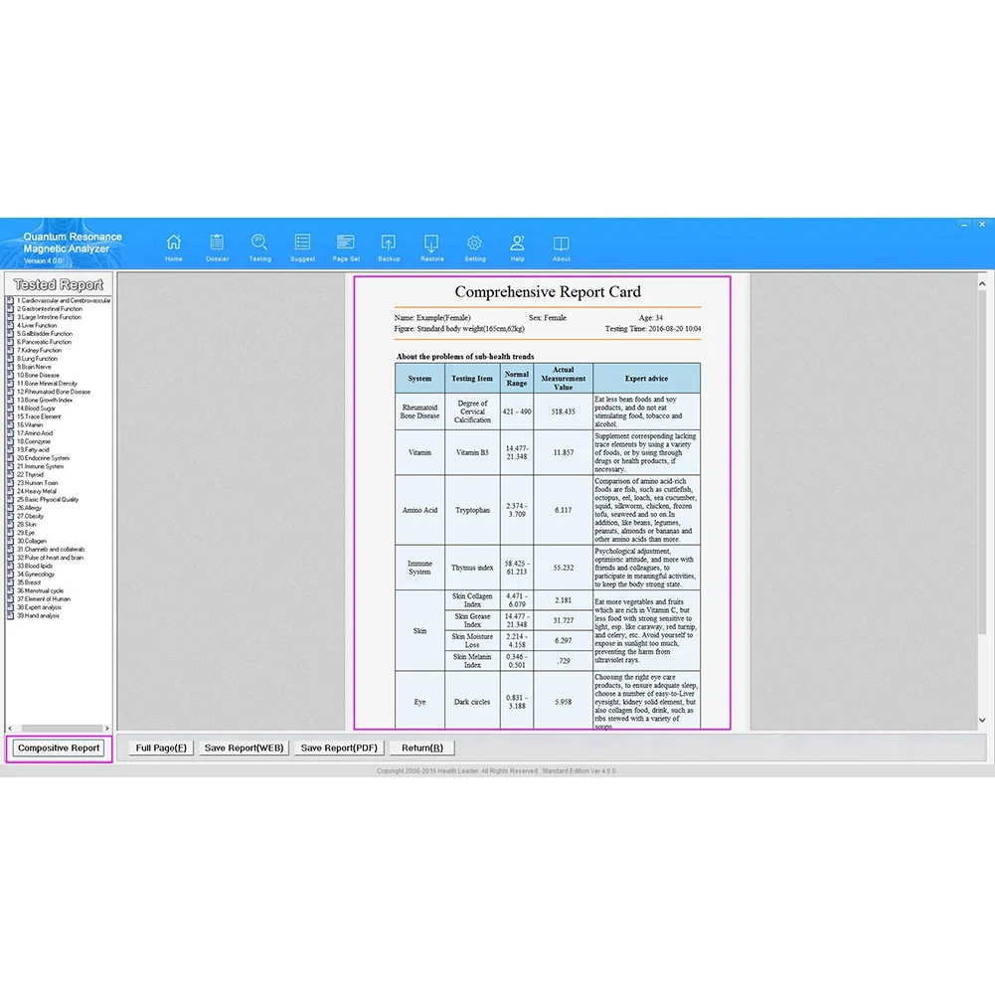Select 26.Allergy report
Screen dimensions: 995x995
pos(29,508)
